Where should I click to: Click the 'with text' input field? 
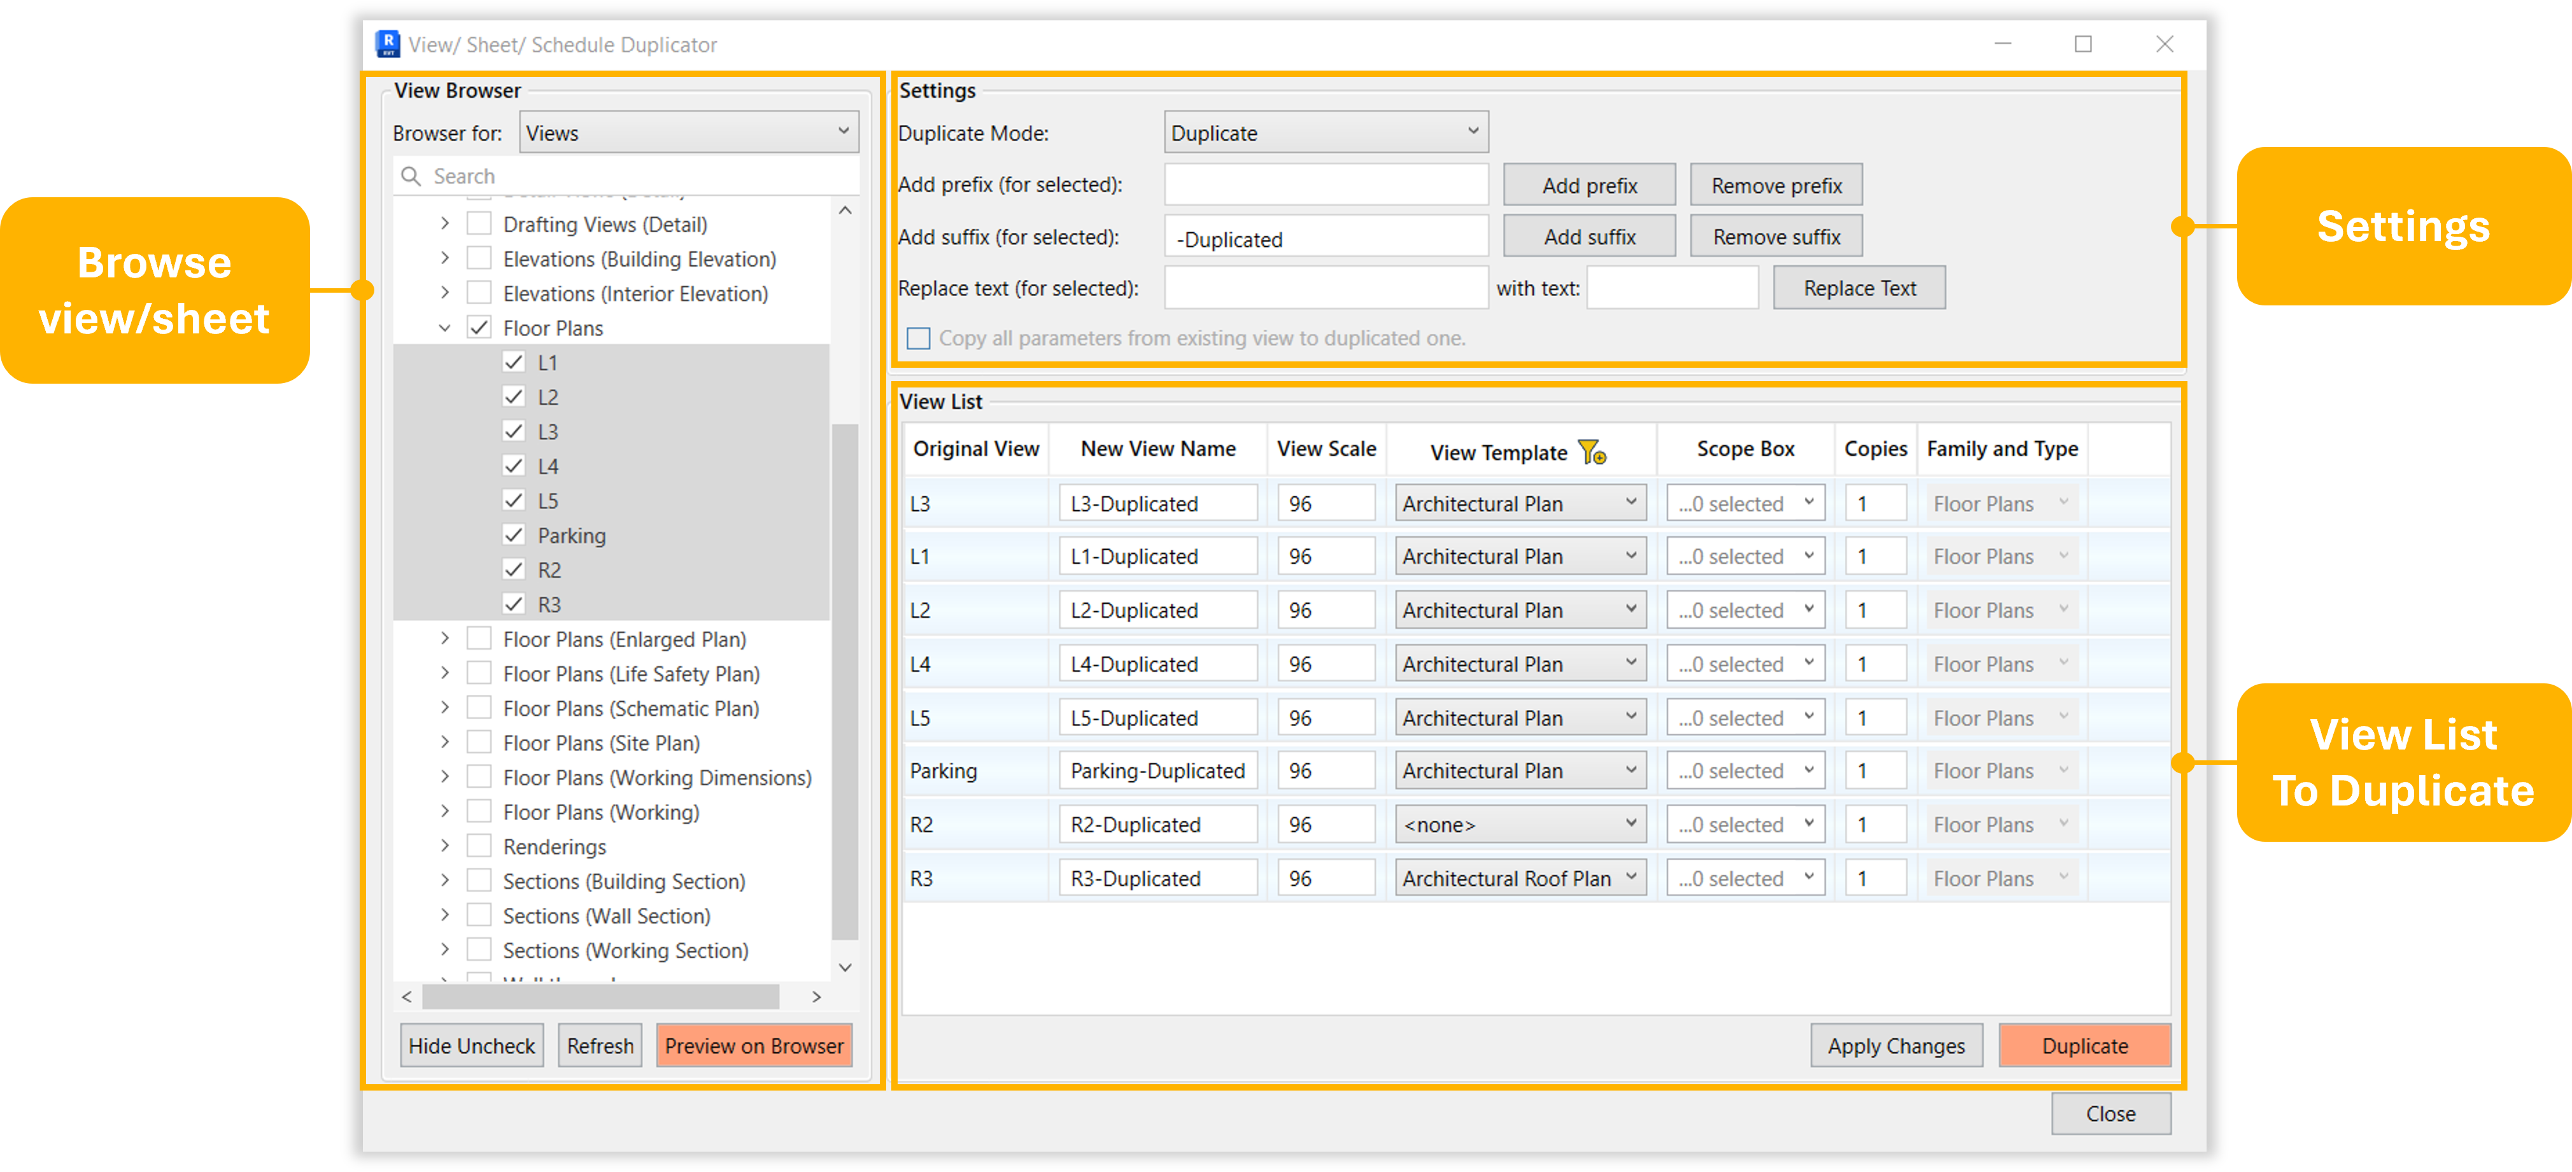tap(1671, 287)
